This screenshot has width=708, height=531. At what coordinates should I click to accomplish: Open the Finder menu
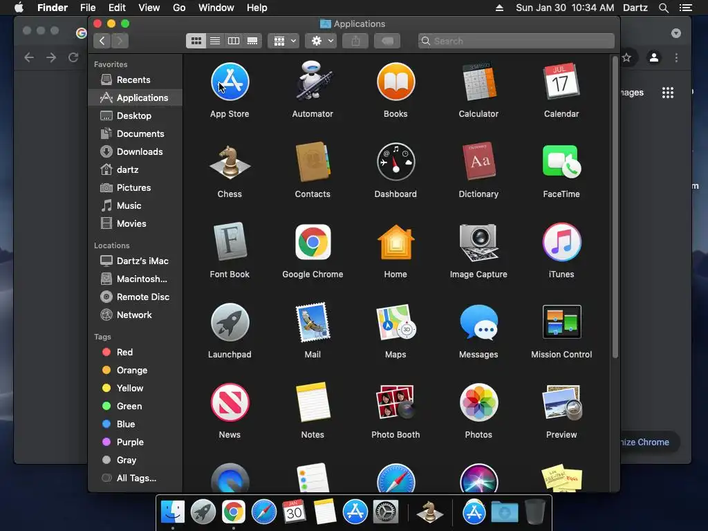(53, 8)
